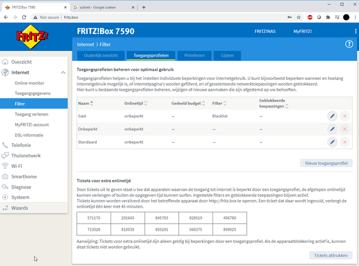
Task: Open the help question mark icon
Action: (x=349, y=44)
